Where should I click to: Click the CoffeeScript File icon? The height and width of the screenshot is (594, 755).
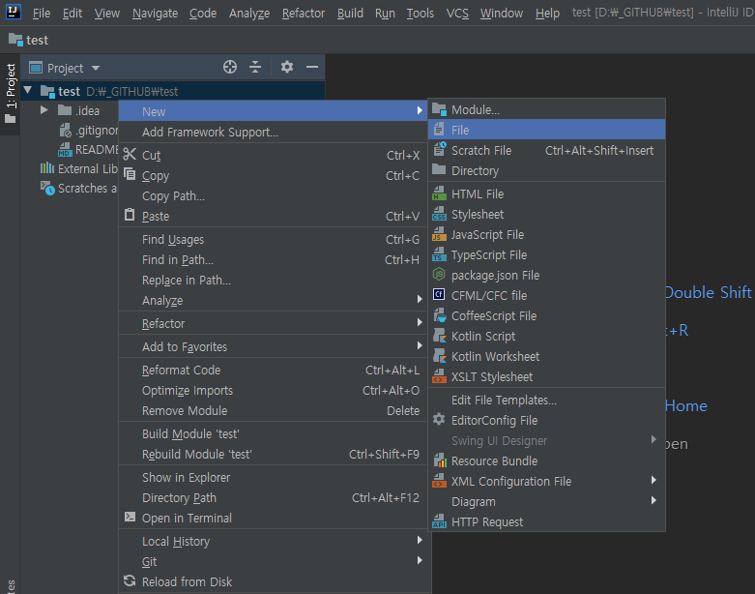tap(439, 315)
